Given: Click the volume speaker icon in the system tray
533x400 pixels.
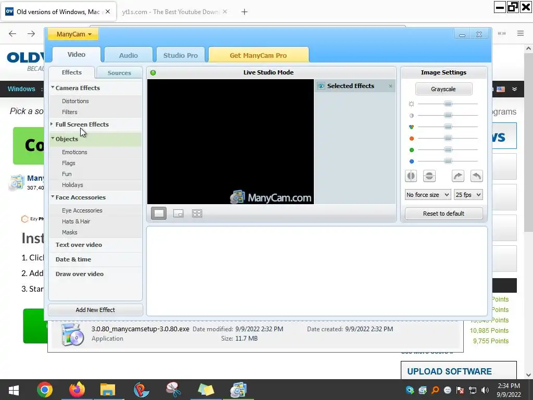Looking at the screenshot, I should coord(485,390).
